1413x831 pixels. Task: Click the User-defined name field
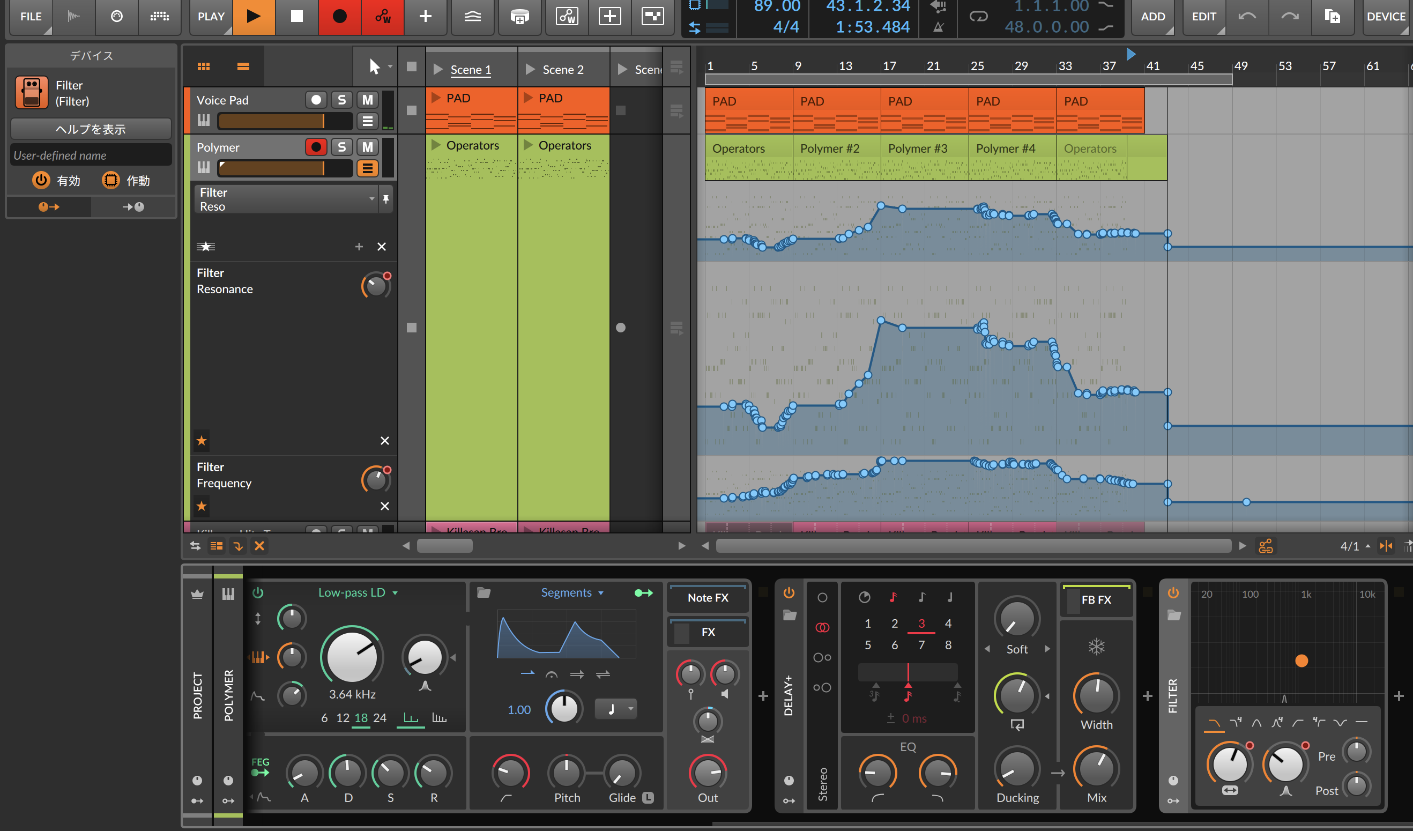click(x=91, y=155)
